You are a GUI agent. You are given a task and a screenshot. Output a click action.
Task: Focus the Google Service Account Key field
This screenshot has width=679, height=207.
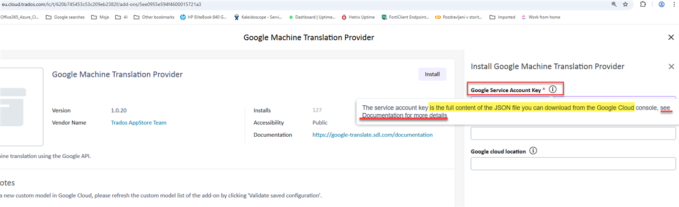click(573, 98)
